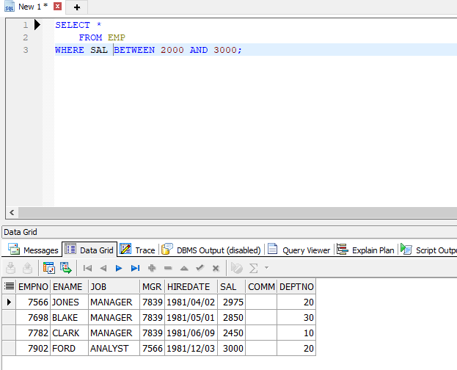Click the JOB column header

click(x=114, y=286)
